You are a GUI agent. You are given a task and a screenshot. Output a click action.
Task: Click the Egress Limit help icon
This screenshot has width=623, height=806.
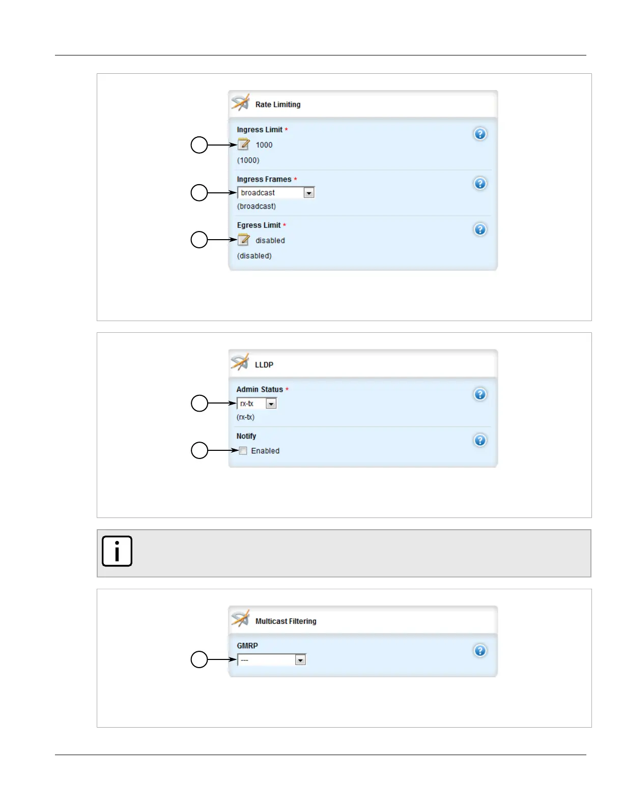click(480, 229)
